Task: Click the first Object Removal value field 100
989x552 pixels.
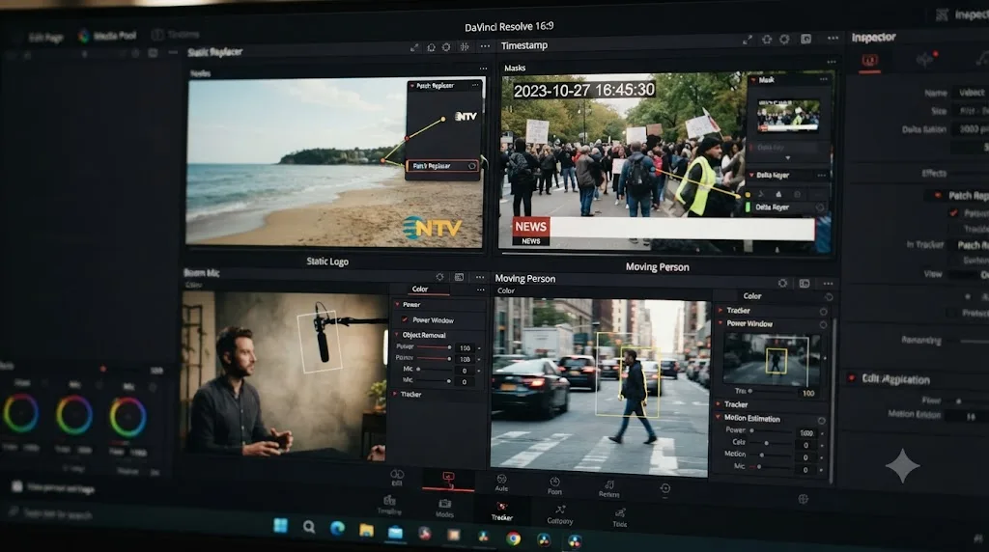Action: tap(466, 347)
